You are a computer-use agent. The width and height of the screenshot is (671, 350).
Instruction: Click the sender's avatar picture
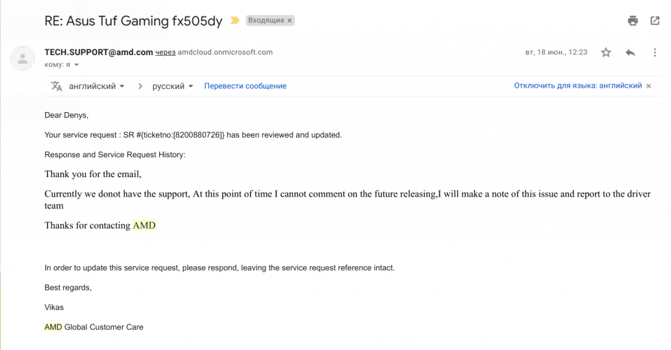coord(23,58)
